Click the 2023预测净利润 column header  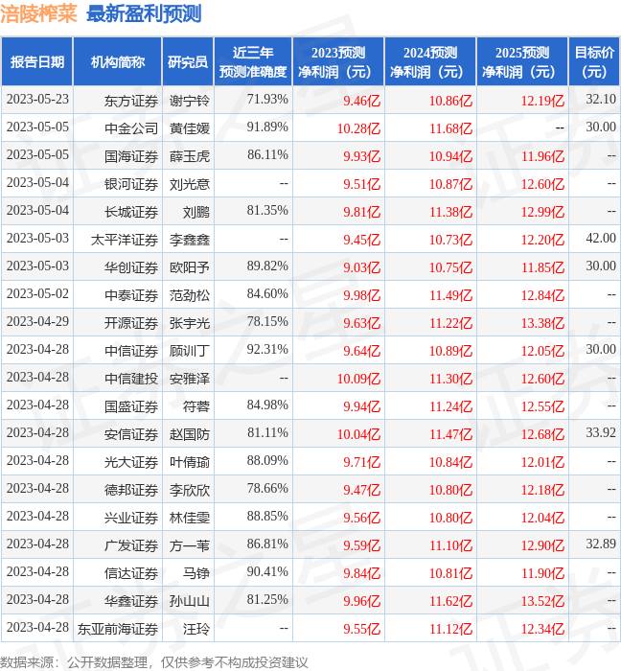pyautogui.click(x=338, y=61)
